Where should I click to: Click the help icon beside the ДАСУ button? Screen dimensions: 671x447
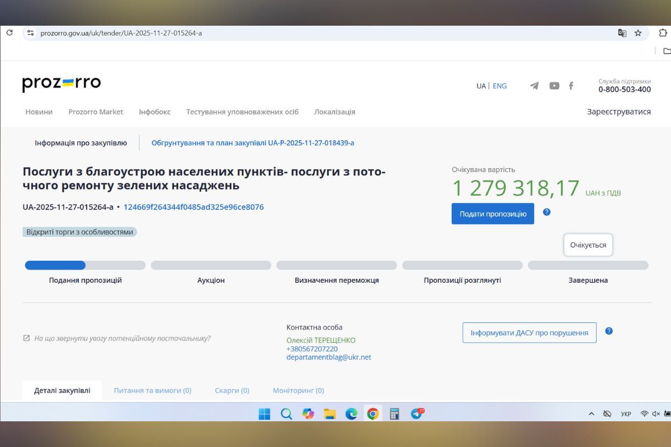[609, 331]
